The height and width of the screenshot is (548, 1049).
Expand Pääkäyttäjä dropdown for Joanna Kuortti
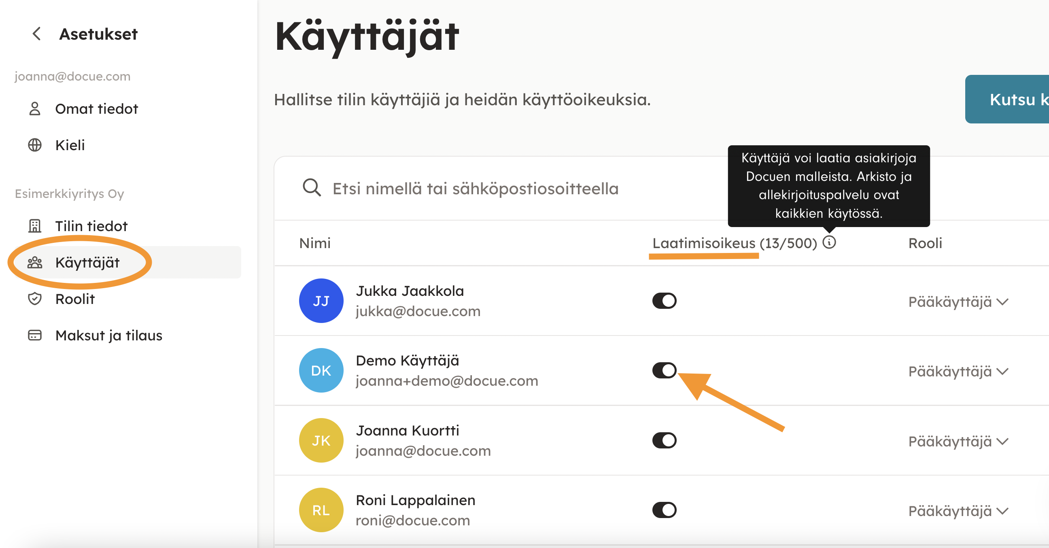point(958,441)
